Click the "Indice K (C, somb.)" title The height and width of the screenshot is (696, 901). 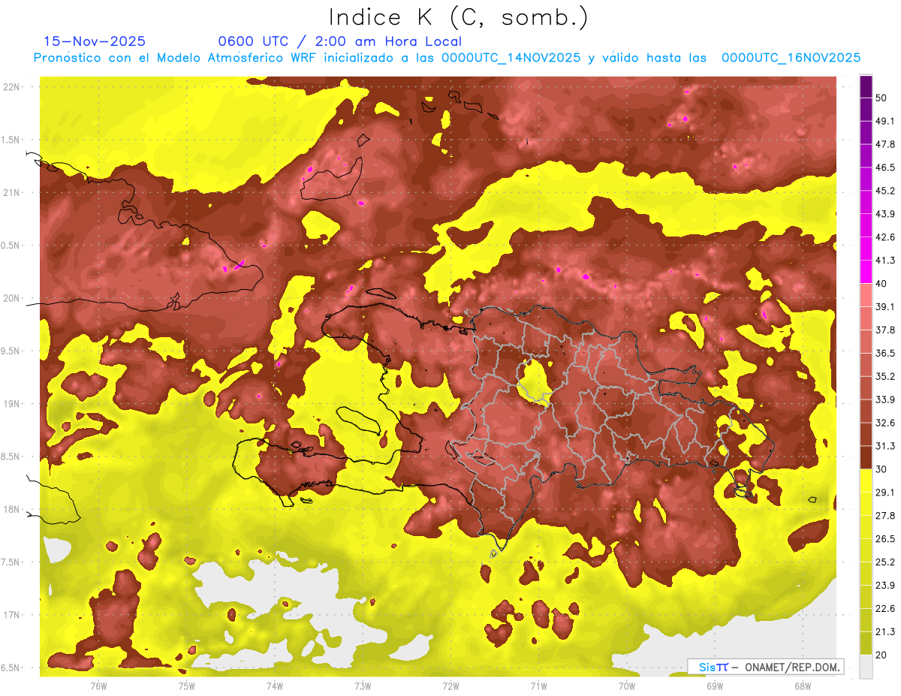(x=458, y=17)
